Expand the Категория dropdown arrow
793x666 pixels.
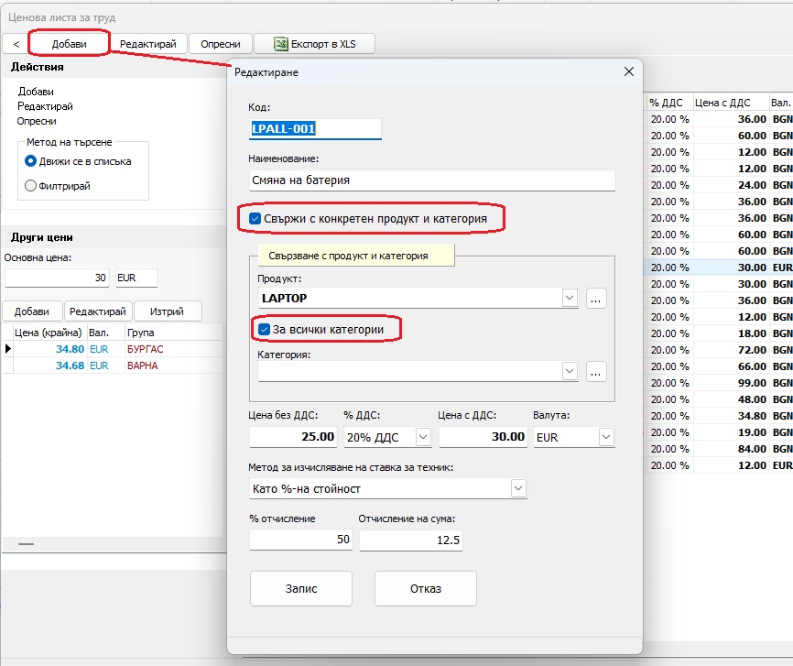pyautogui.click(x=570, y=371)
